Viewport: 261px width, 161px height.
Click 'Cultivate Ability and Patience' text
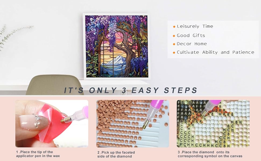[216, 52]
